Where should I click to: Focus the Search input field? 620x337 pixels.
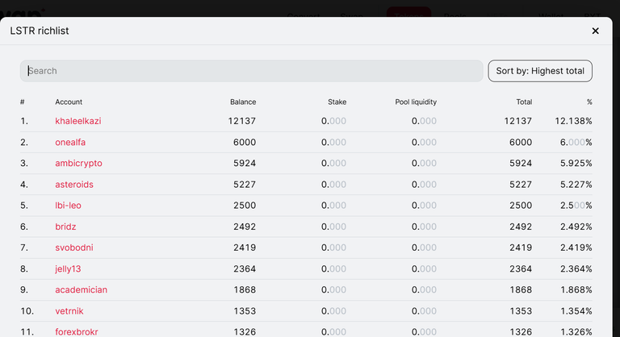click(x=252, y=71)
